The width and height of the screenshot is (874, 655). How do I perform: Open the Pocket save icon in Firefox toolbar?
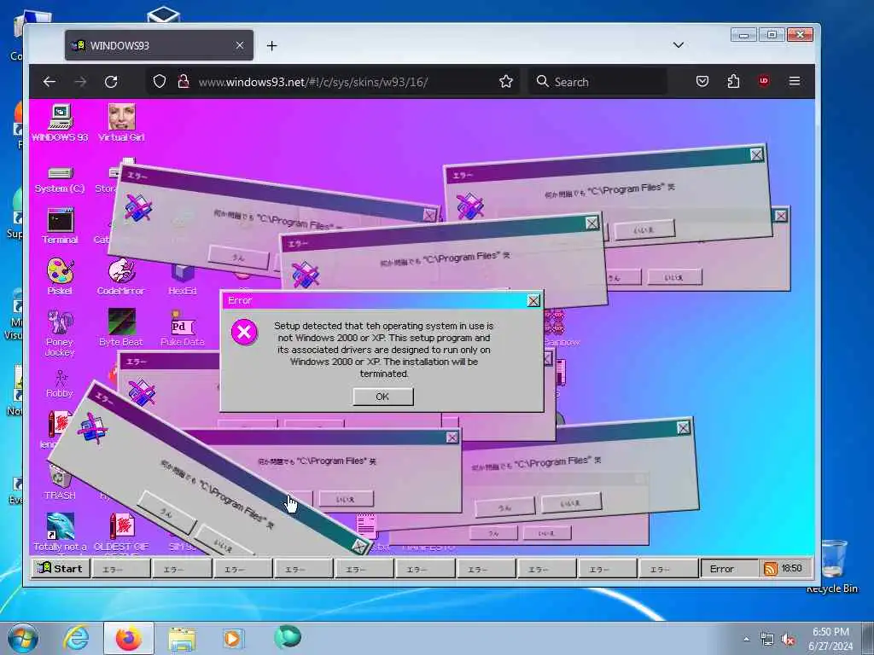702,82
